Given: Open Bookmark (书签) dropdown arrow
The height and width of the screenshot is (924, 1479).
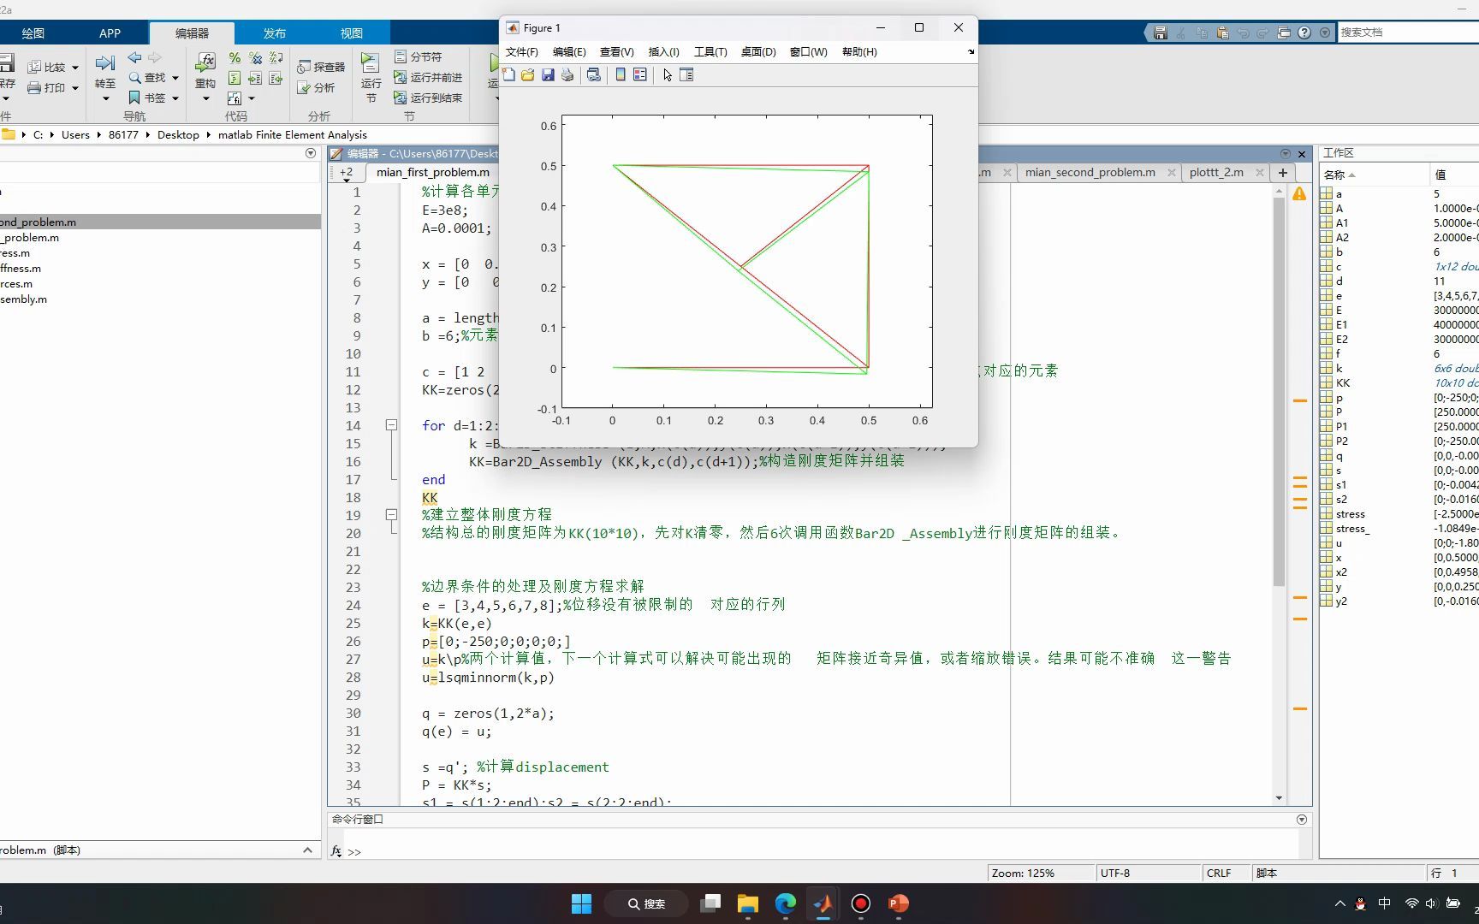Looking at the screenshot, I should click(x=175, y=98).
